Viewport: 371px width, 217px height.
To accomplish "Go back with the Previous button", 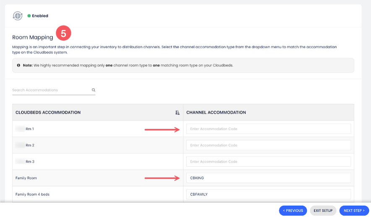I will (x=293, y=211).
